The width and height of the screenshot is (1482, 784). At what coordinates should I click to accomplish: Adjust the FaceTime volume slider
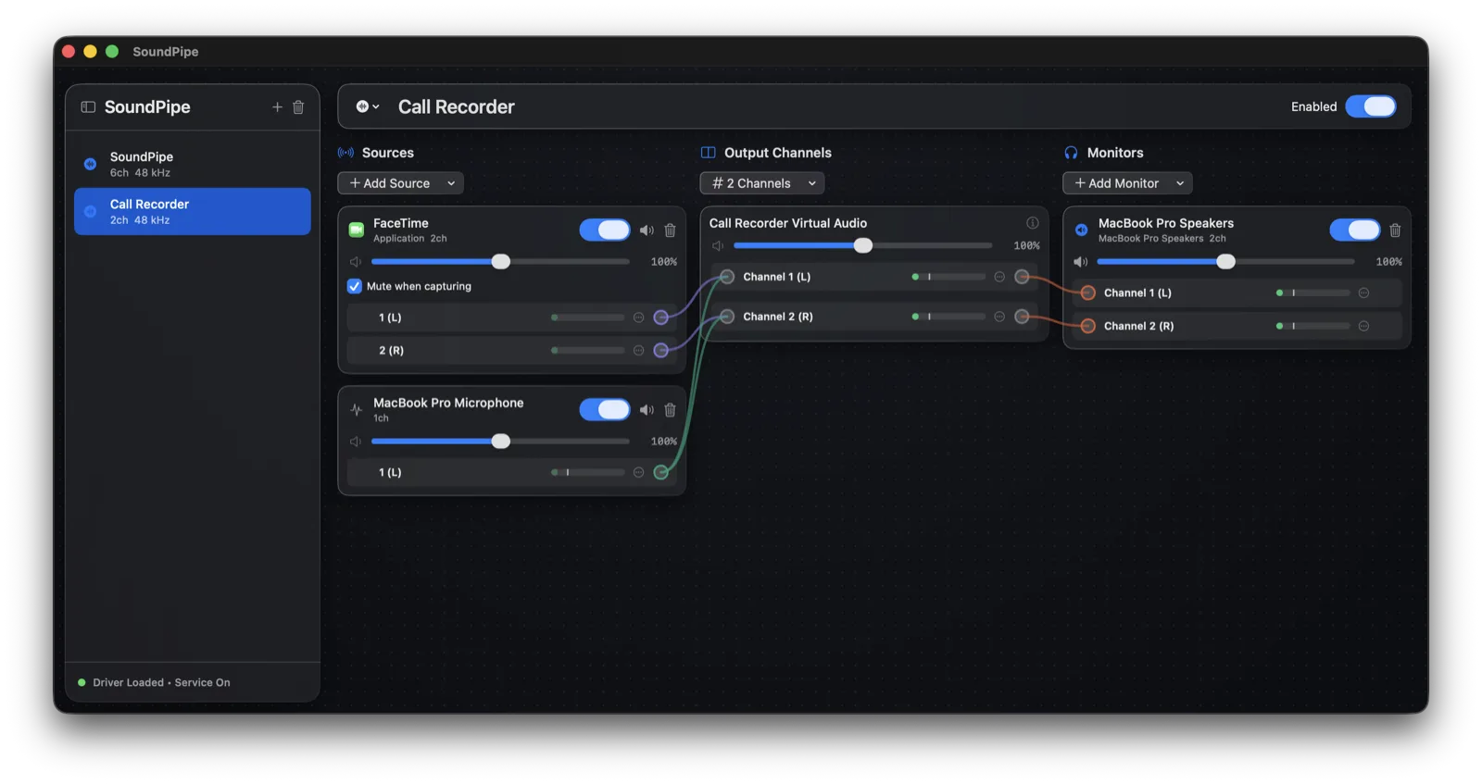click(x=500, y=262)
